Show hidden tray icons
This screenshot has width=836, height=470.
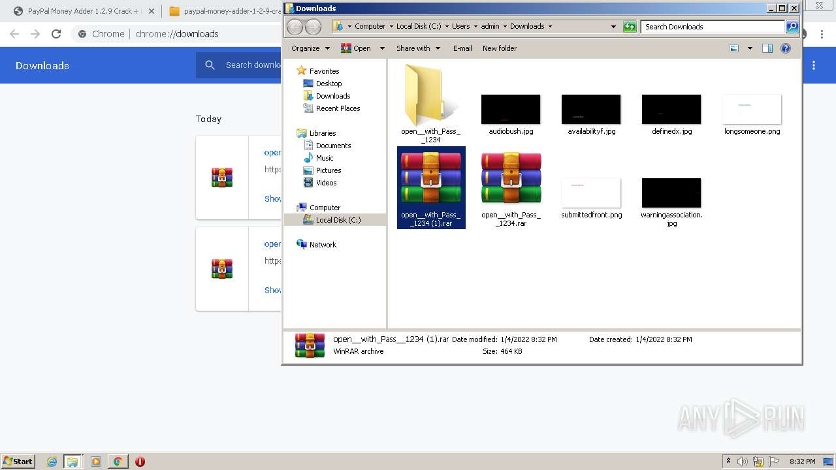pos(729,462)
